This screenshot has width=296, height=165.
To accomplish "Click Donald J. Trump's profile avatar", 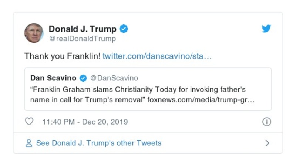I will (34, 33).
